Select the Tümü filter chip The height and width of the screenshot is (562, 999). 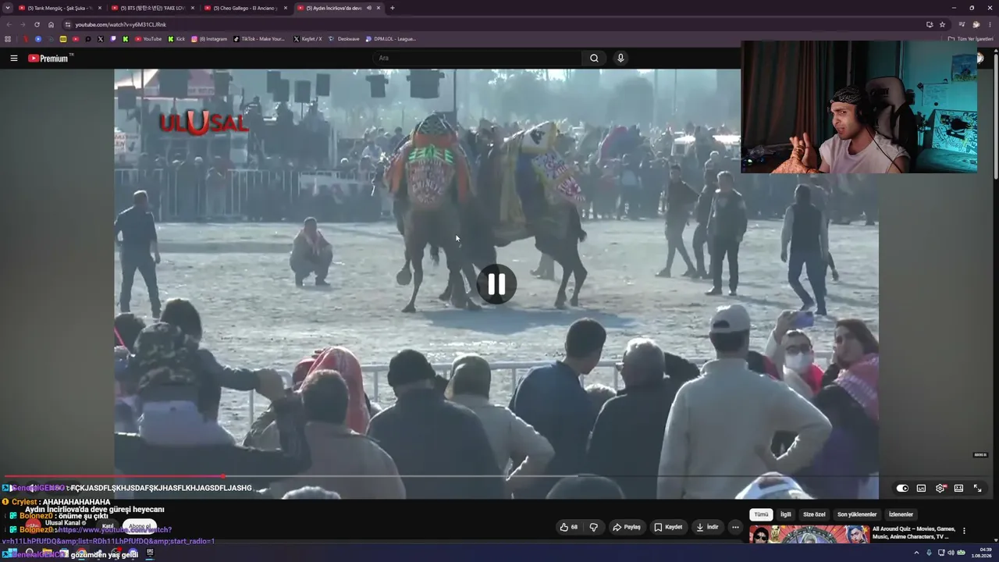pyautogui.click(x=761, y=514)
